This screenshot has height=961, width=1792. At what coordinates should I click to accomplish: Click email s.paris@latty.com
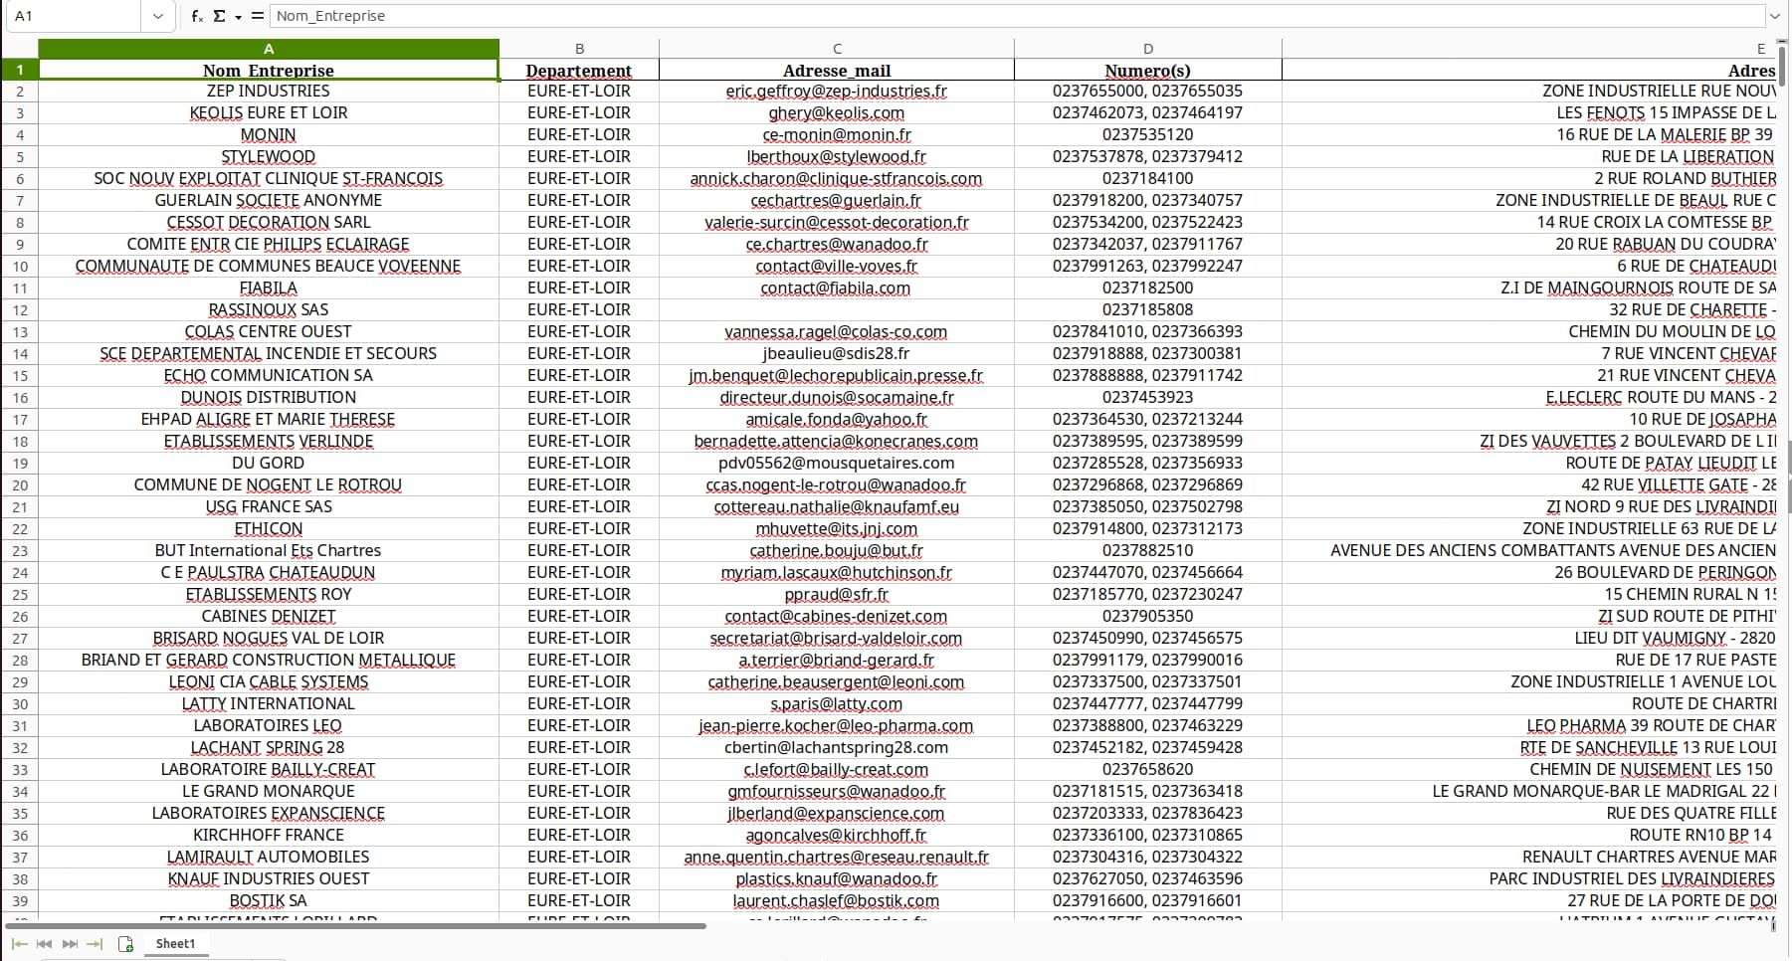click(837, 704)
